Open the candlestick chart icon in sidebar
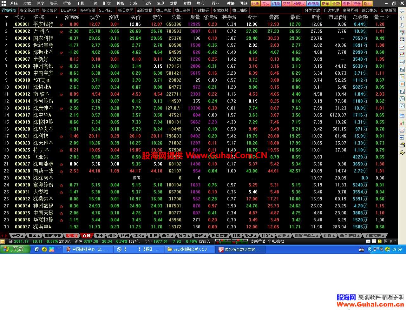 (x=402, y=54)
